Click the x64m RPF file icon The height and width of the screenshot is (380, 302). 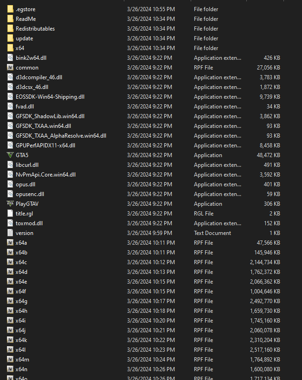click(x=10, y=360)
